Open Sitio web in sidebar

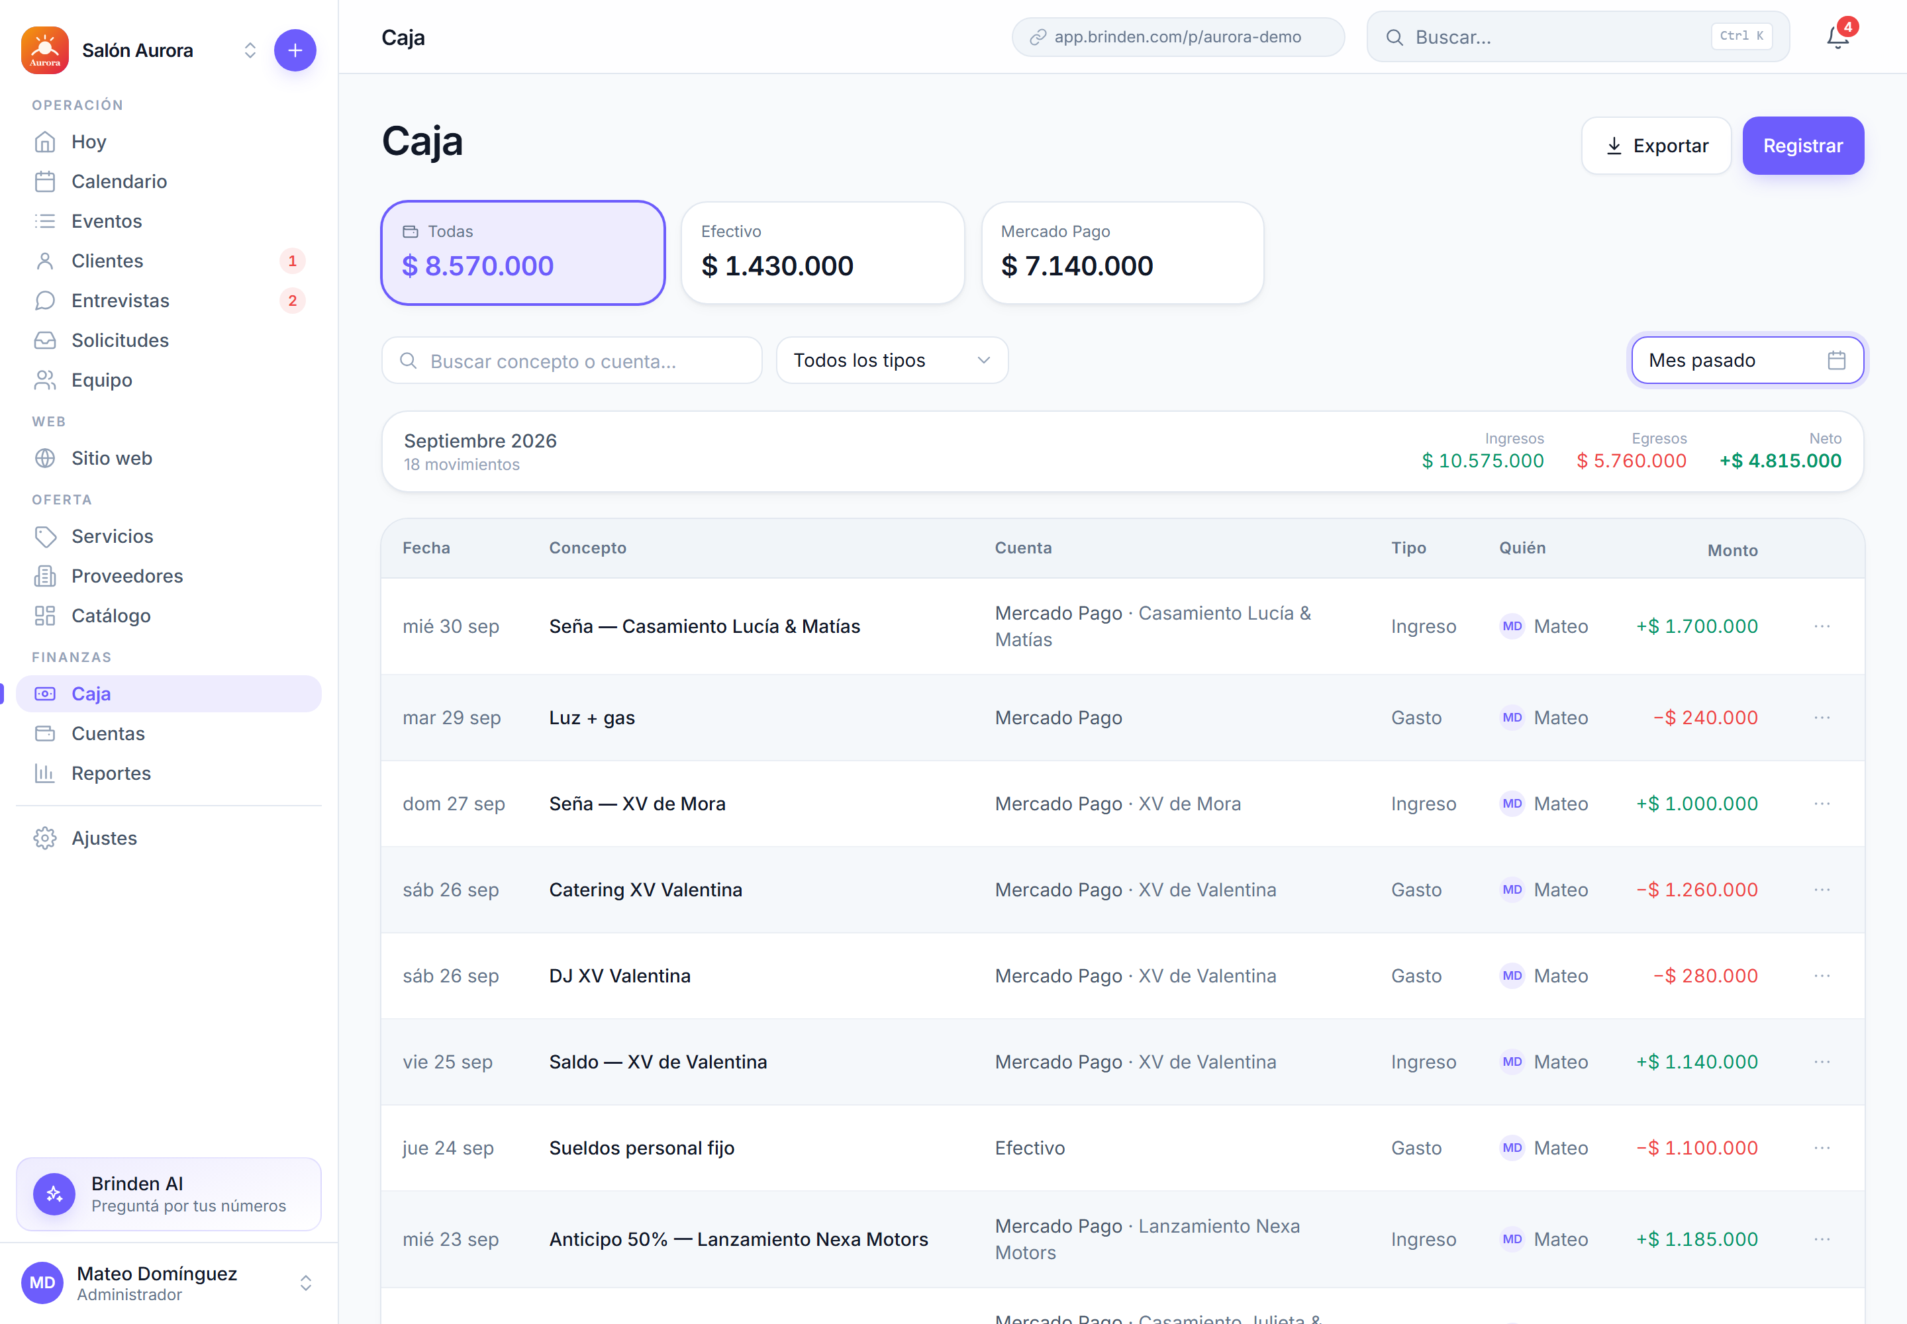tap(168, 459)
